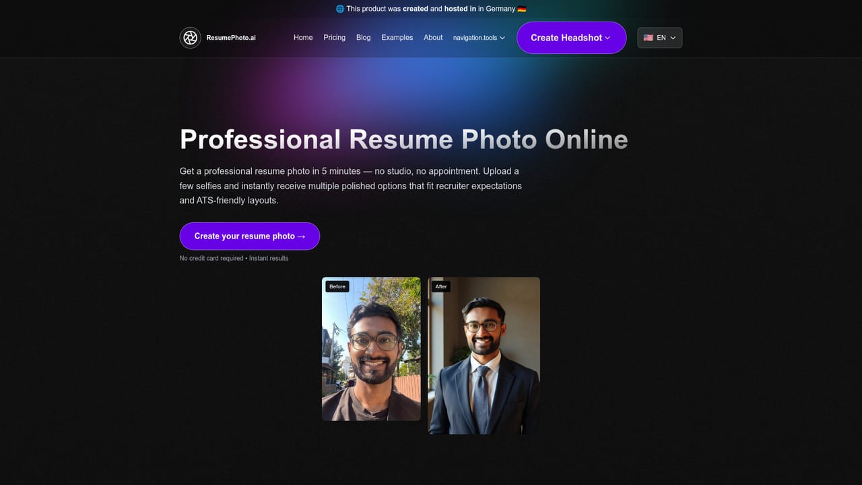Image resolution: width=862 pixels, height=485 pixels.
Task: Click the globe icon in the top banner
Action: [x=340, y=9]
